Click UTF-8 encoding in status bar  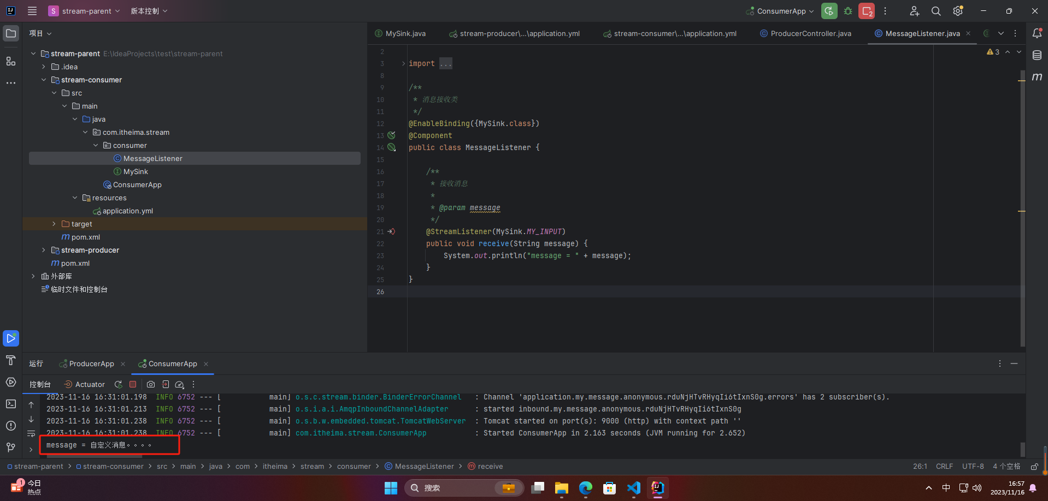click(973, 467)
